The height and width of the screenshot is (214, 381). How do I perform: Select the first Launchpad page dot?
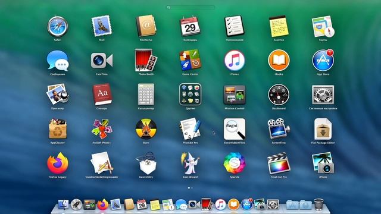[x=189, y=188]
